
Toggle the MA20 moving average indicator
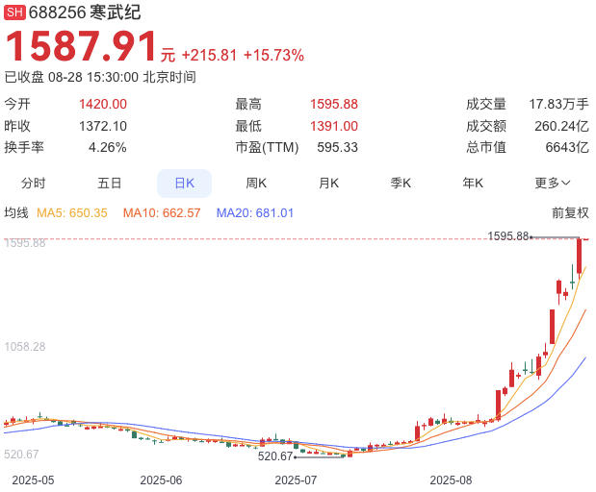tap(255, 212)
